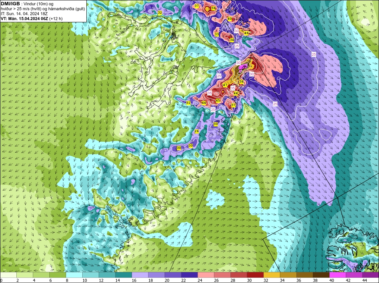The width and height of the screenshot is (379, 283).
Task: Click the yellow gust label '47'
Action: coord(225,85)
